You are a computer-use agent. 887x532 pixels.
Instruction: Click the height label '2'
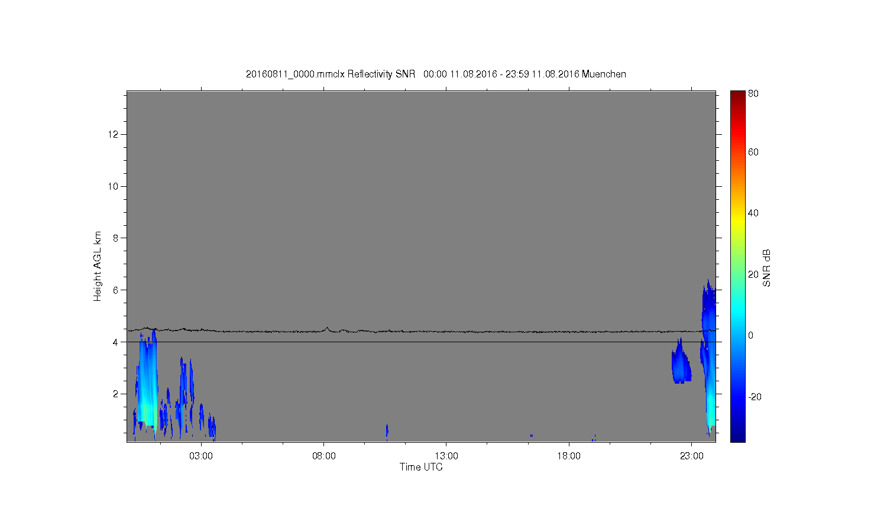[x=116, y=394]
